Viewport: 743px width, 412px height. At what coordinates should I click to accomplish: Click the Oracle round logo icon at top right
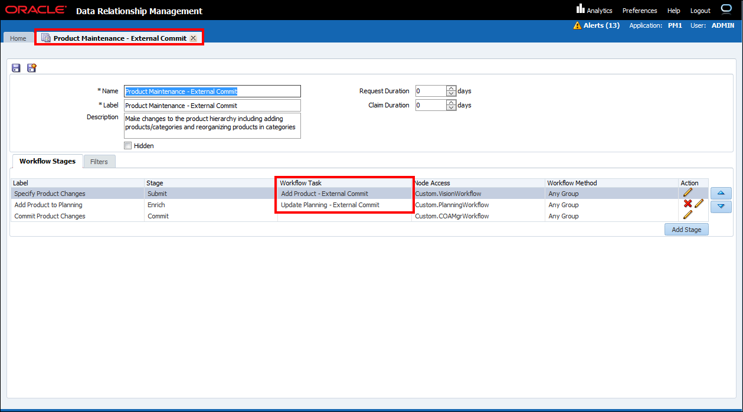point(726,9)
